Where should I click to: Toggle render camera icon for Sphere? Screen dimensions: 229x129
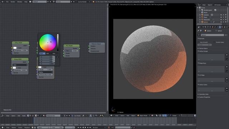tap(226, 22)
